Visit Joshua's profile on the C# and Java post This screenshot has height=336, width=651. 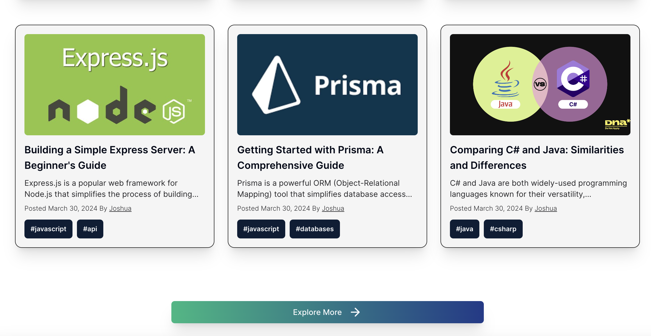pos(546,208)
